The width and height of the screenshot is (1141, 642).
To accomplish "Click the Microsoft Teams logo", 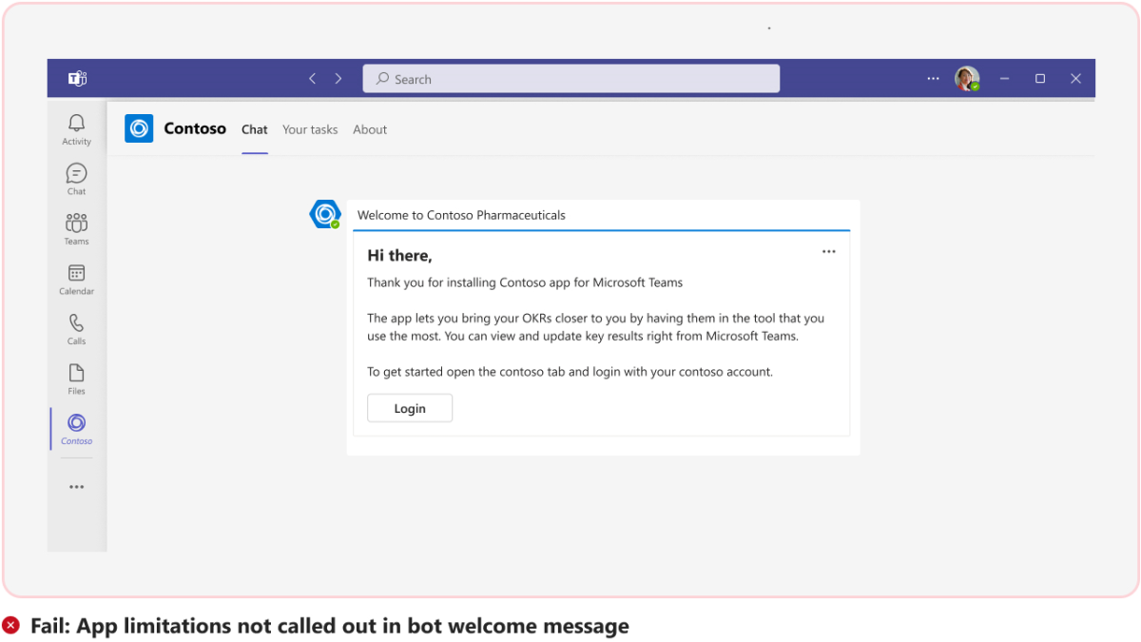I will pyautogui.click(x=76, y=78).
